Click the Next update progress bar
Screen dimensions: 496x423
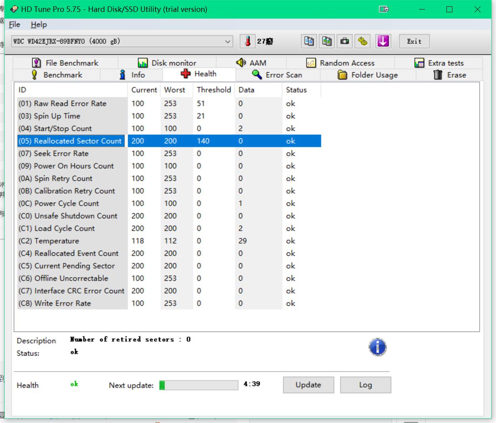coord(199,385)
